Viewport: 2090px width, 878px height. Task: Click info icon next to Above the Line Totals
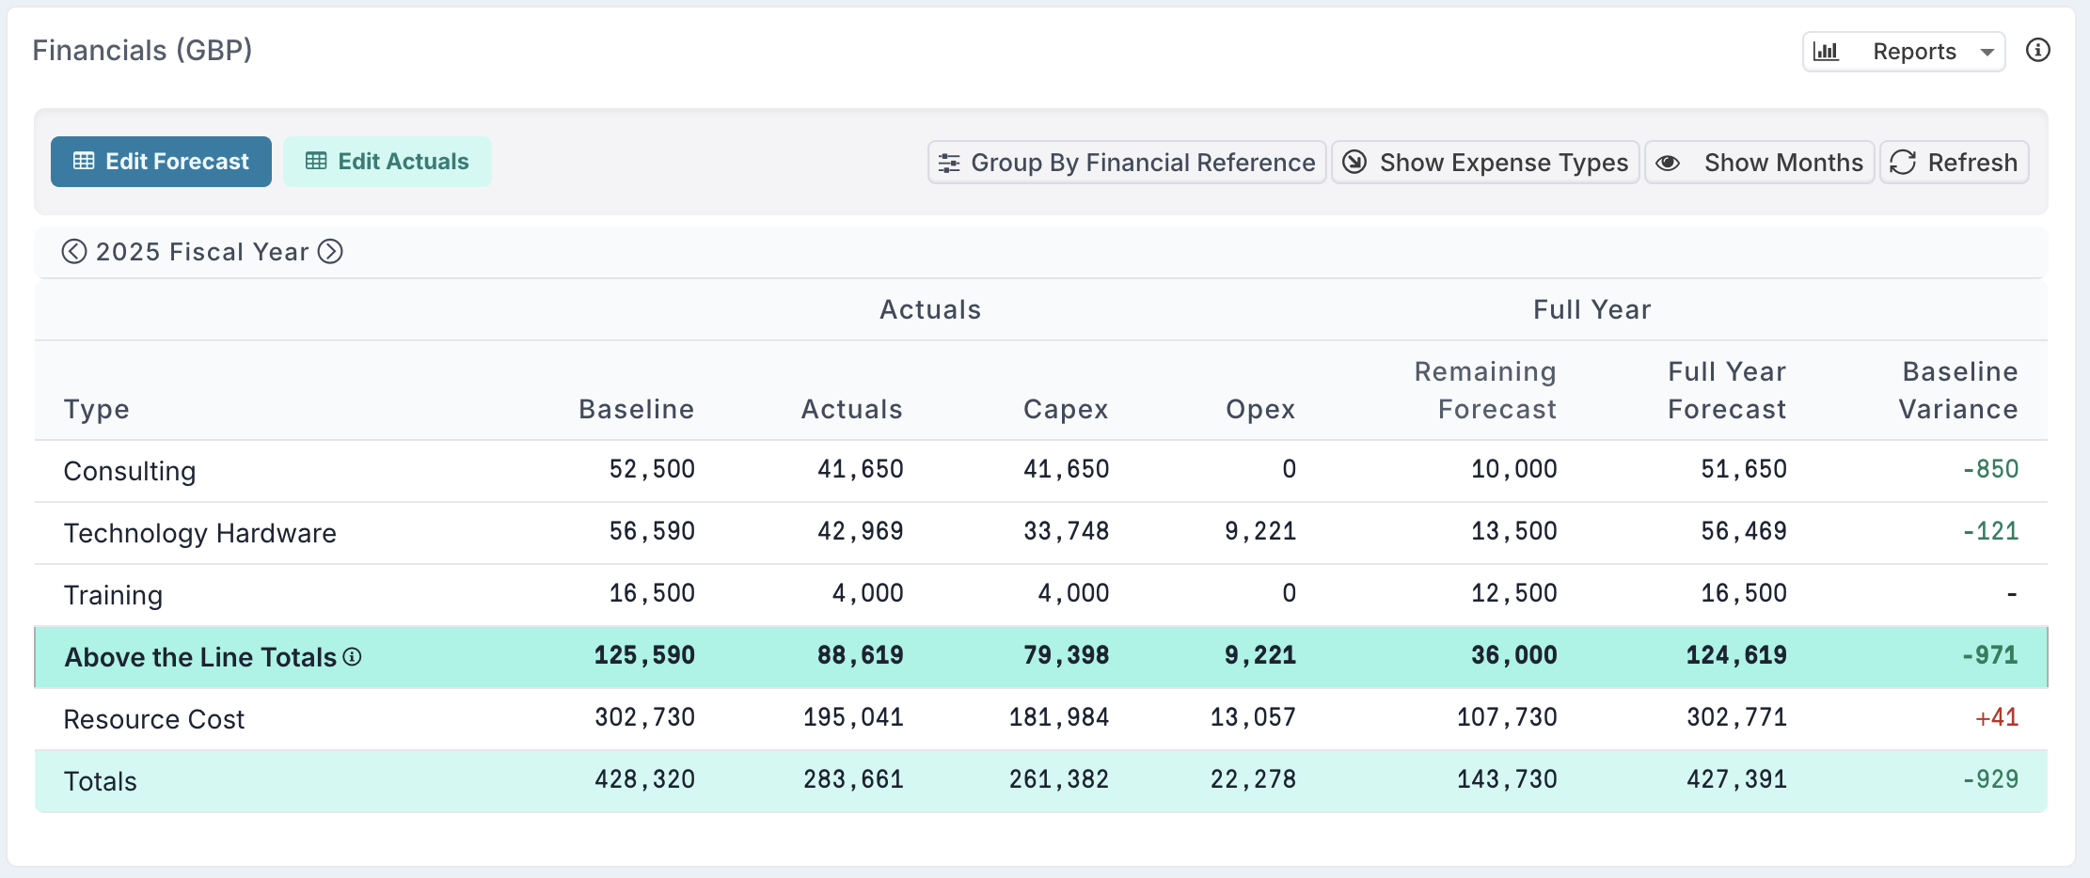(x=352, y=657)
